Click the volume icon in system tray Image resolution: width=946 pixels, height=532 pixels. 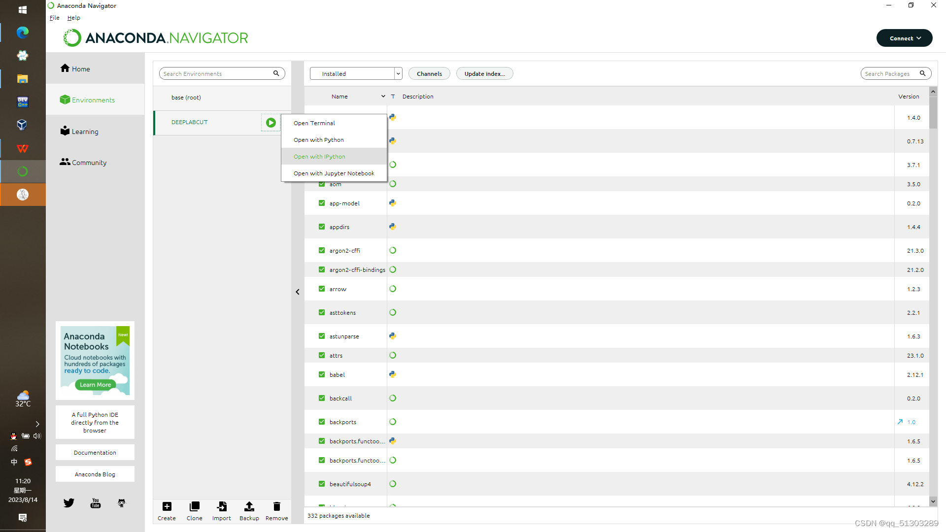(x=37, y=436)
